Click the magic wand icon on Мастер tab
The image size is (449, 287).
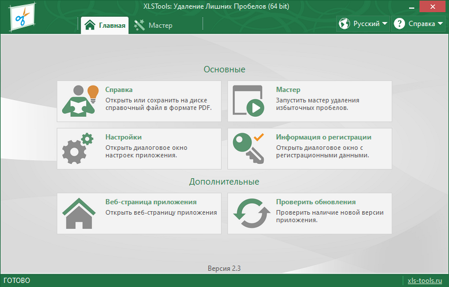139,25
